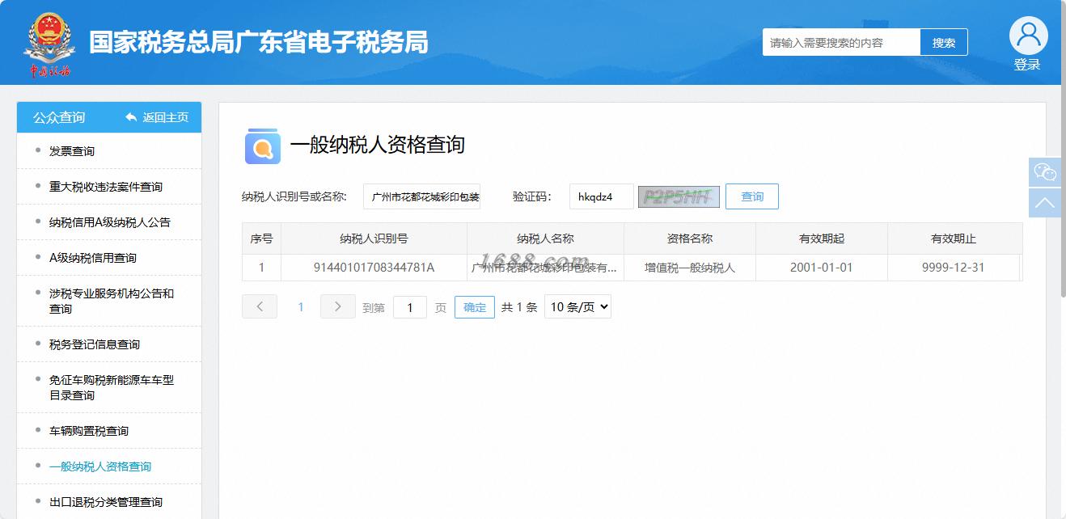The image size is (1066, 519).
Task: Refresh the captcha image
Action: click(679, 196)
